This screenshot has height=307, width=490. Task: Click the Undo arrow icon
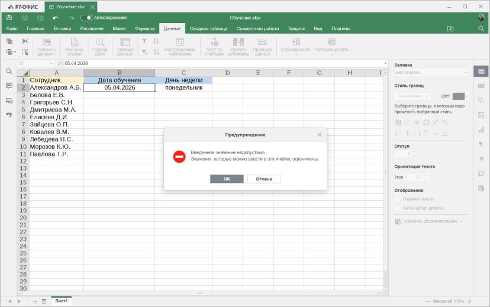coord(56,18)
